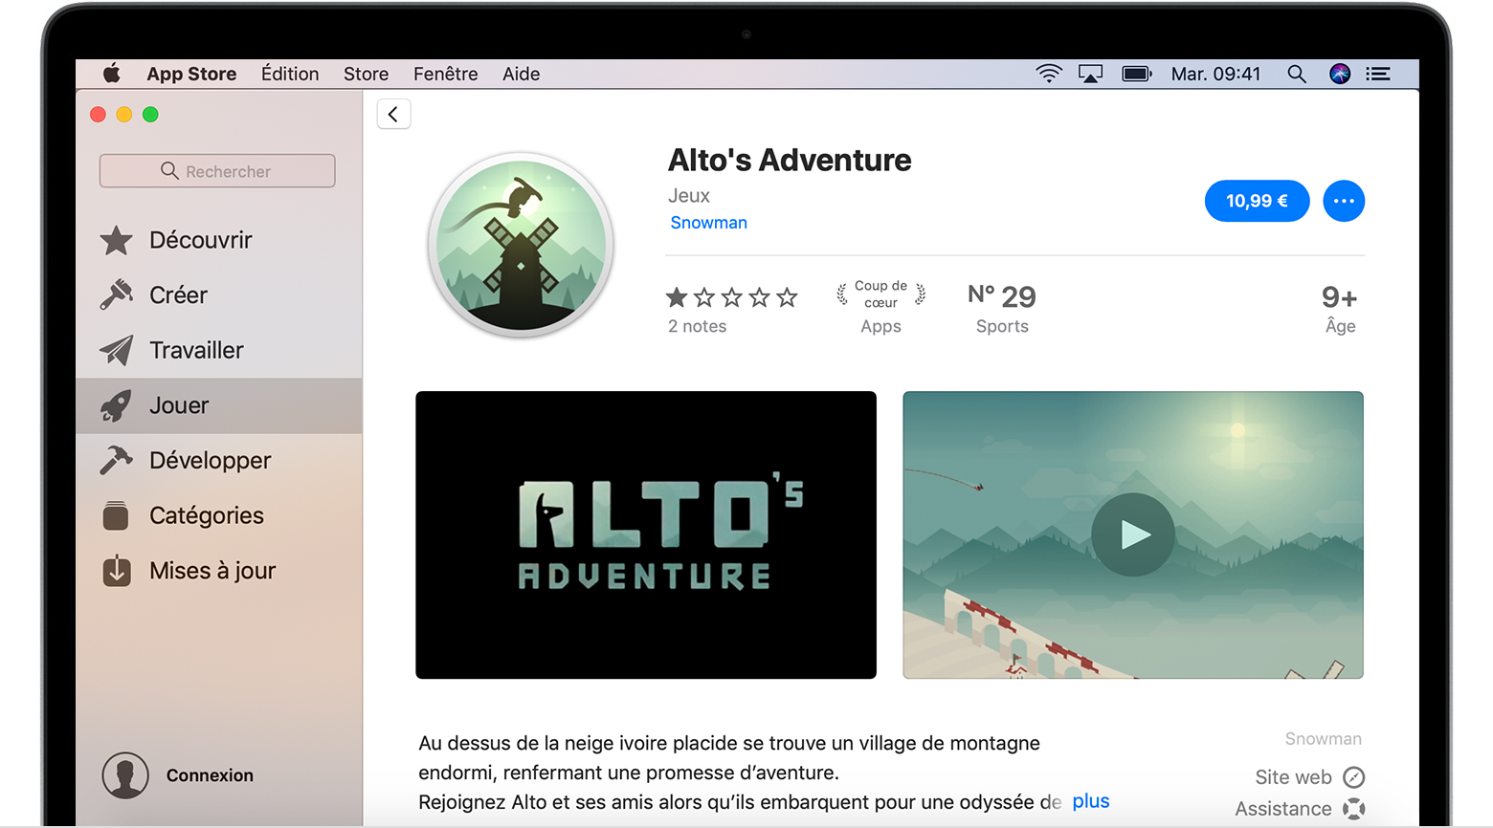Open the three-dot more options button

1344,201
